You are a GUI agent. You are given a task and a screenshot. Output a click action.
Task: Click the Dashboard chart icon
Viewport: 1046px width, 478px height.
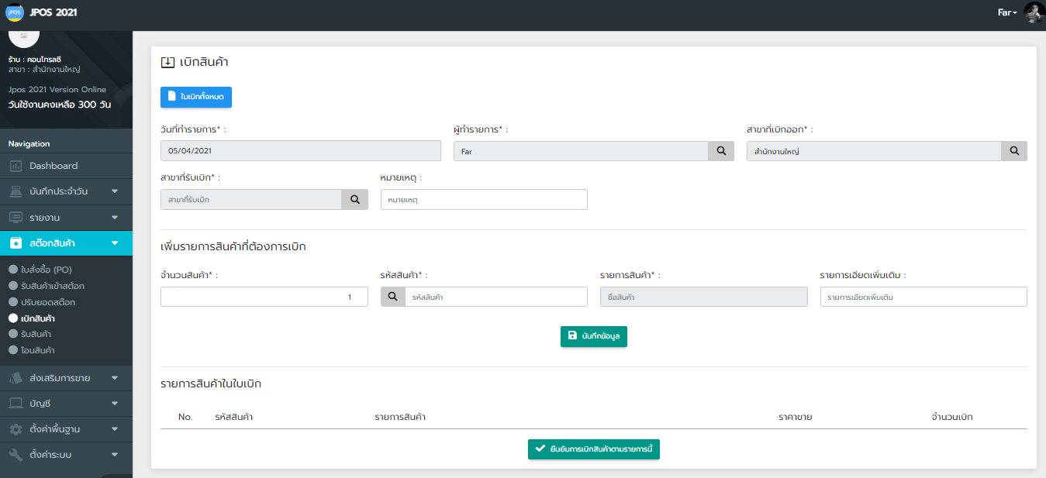[16, 166]
